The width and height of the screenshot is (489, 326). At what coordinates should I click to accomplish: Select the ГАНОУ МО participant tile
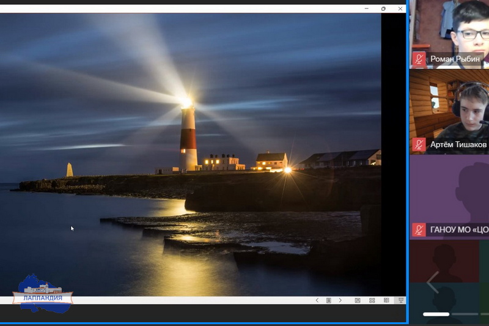click(449, 193)
